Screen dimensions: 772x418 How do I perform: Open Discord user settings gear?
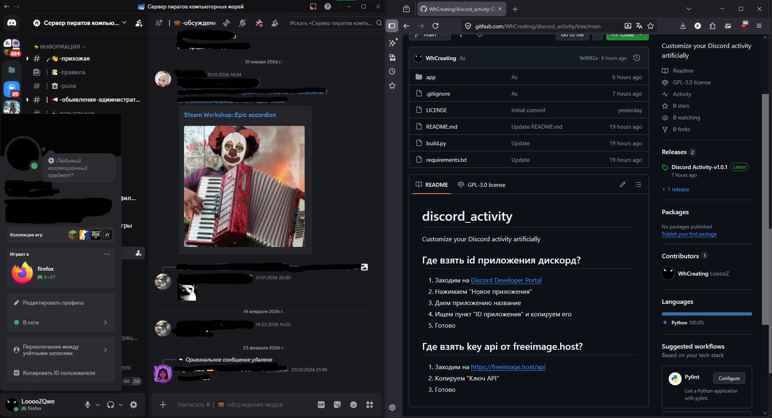pos(134,405)
